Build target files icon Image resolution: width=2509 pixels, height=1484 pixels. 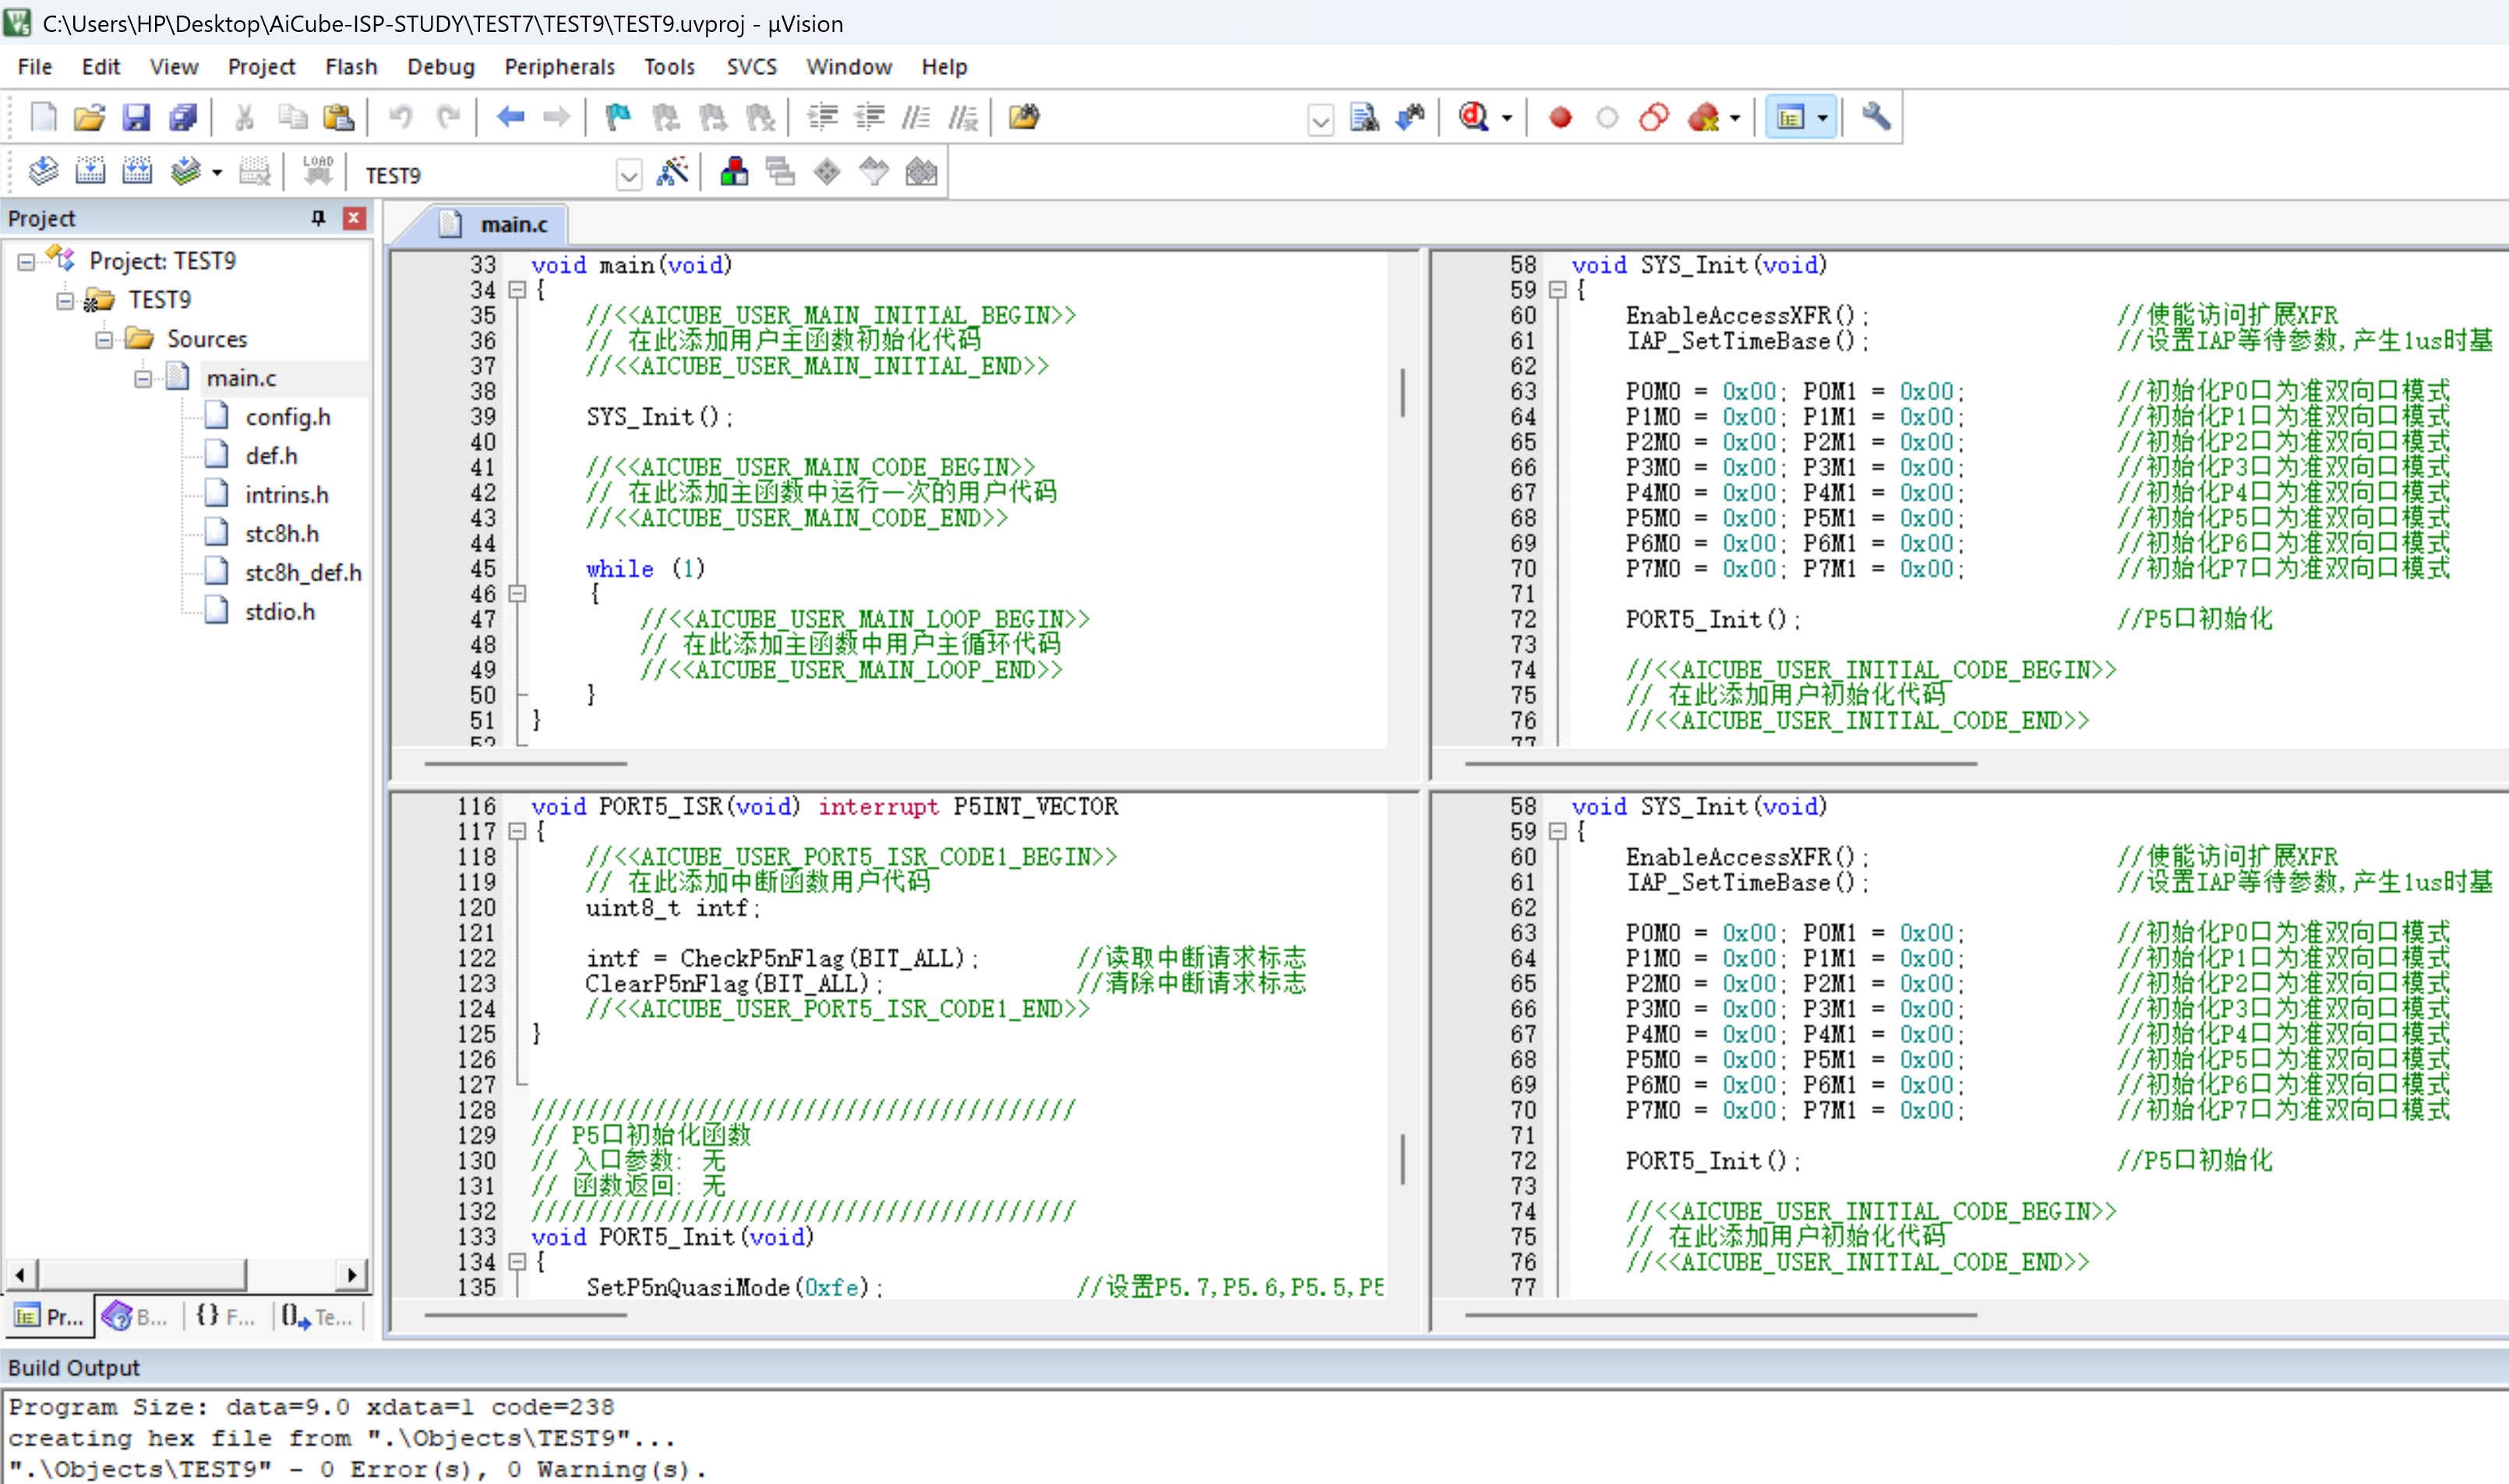[90, 172]
